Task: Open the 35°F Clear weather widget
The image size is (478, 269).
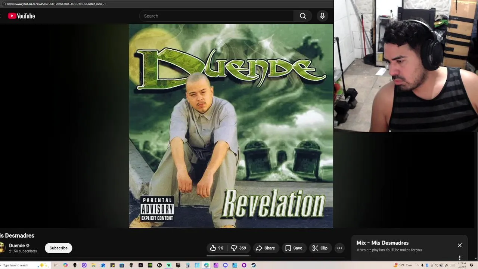Action: coord(403,265)
